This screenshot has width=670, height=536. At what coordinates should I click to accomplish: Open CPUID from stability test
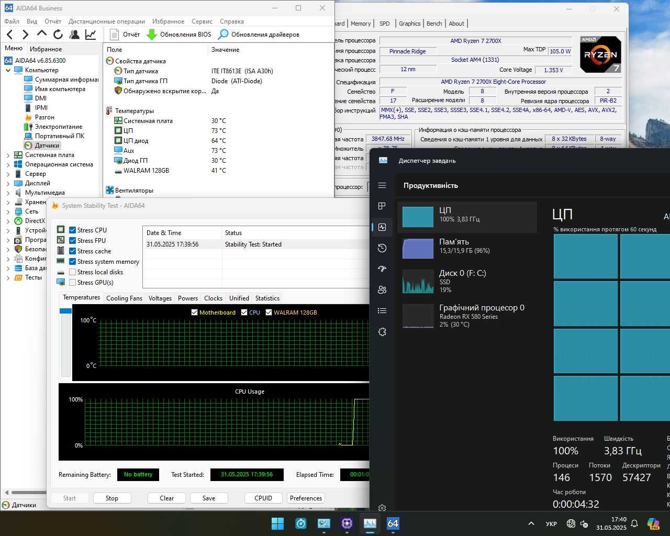263,498
